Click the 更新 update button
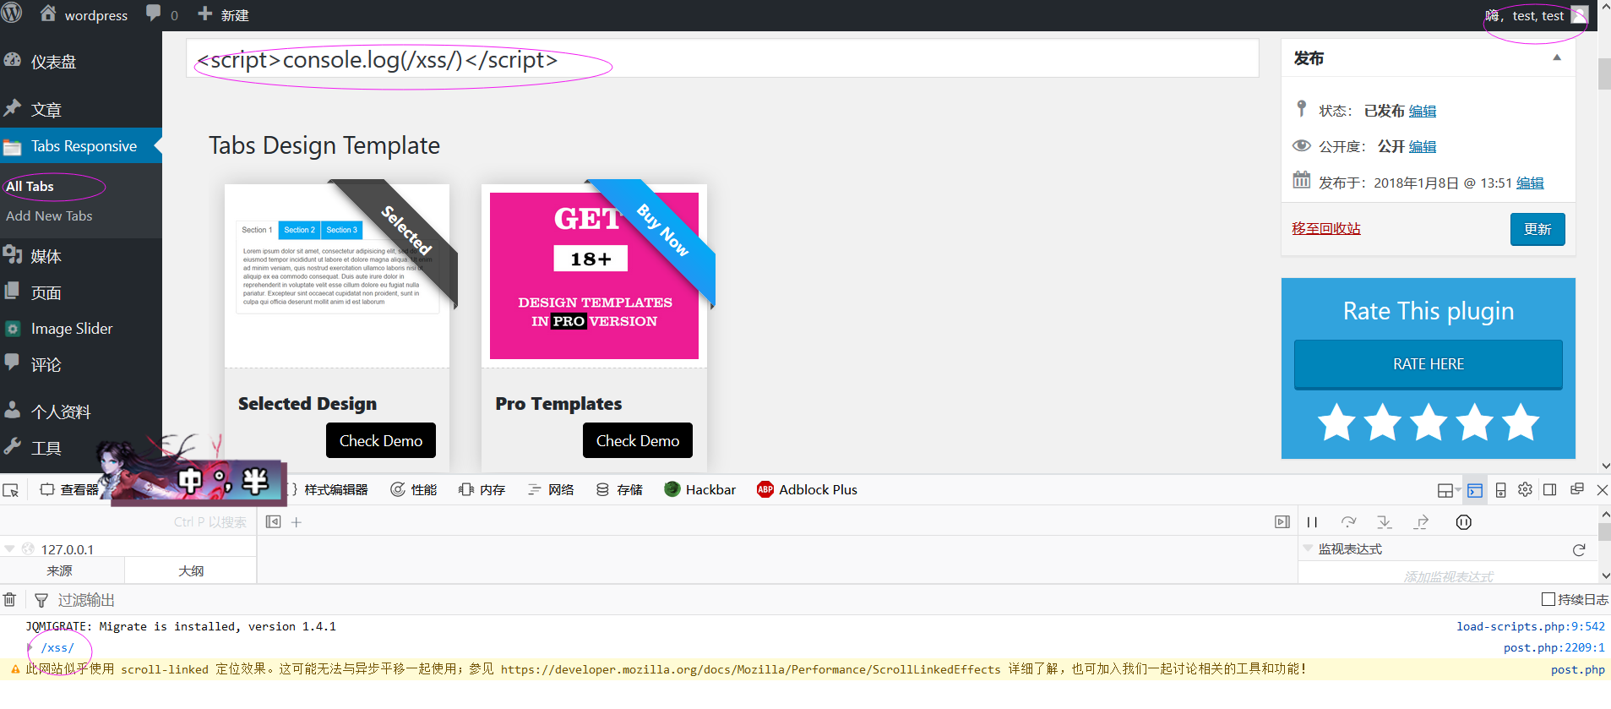This screenshot has width=1611, height=709. point(1538,229)
